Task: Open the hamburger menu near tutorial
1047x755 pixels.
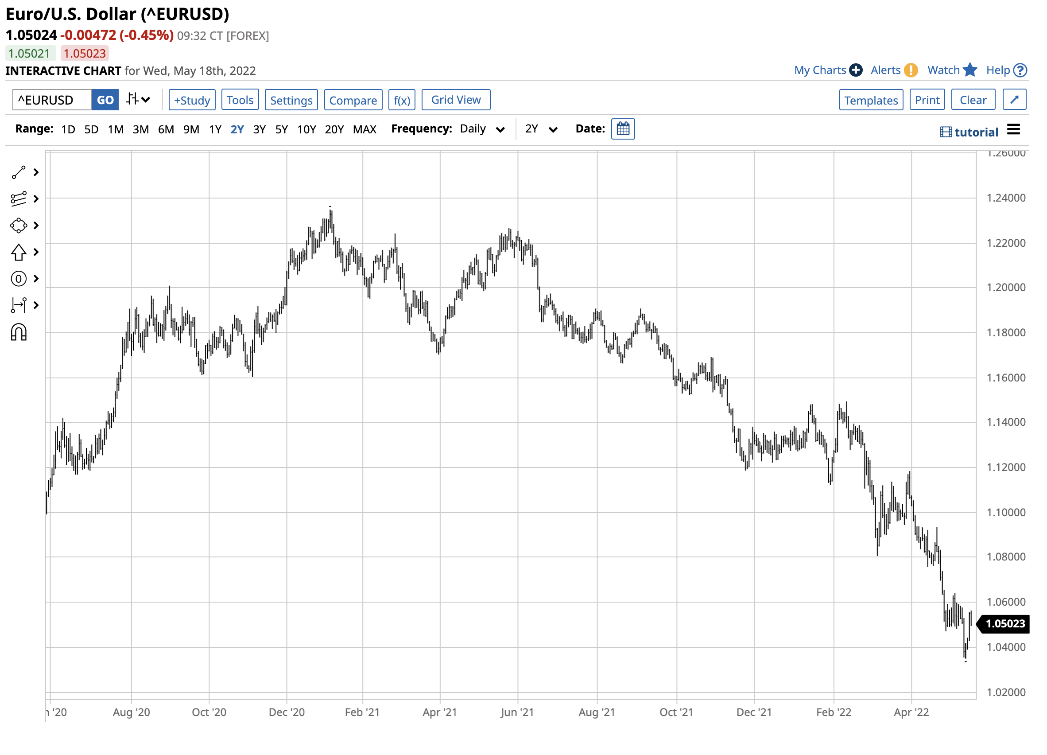Action: (x=1014, y=130)
